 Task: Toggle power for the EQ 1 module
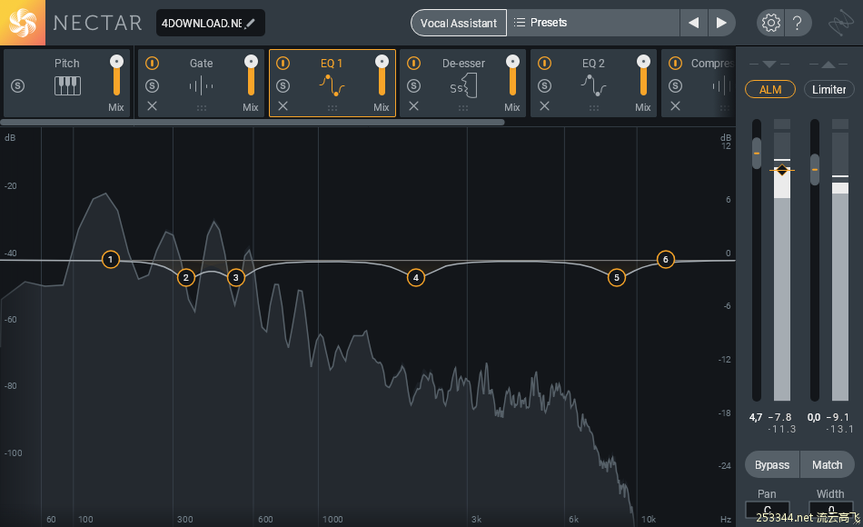pos(283,64)
